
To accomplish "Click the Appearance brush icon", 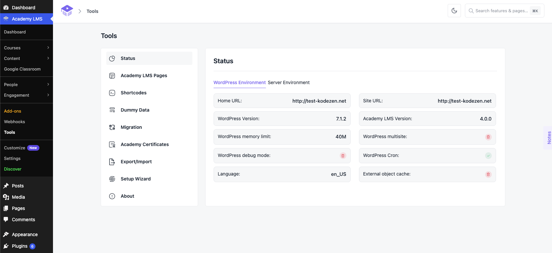I will [x=6, y=234].
